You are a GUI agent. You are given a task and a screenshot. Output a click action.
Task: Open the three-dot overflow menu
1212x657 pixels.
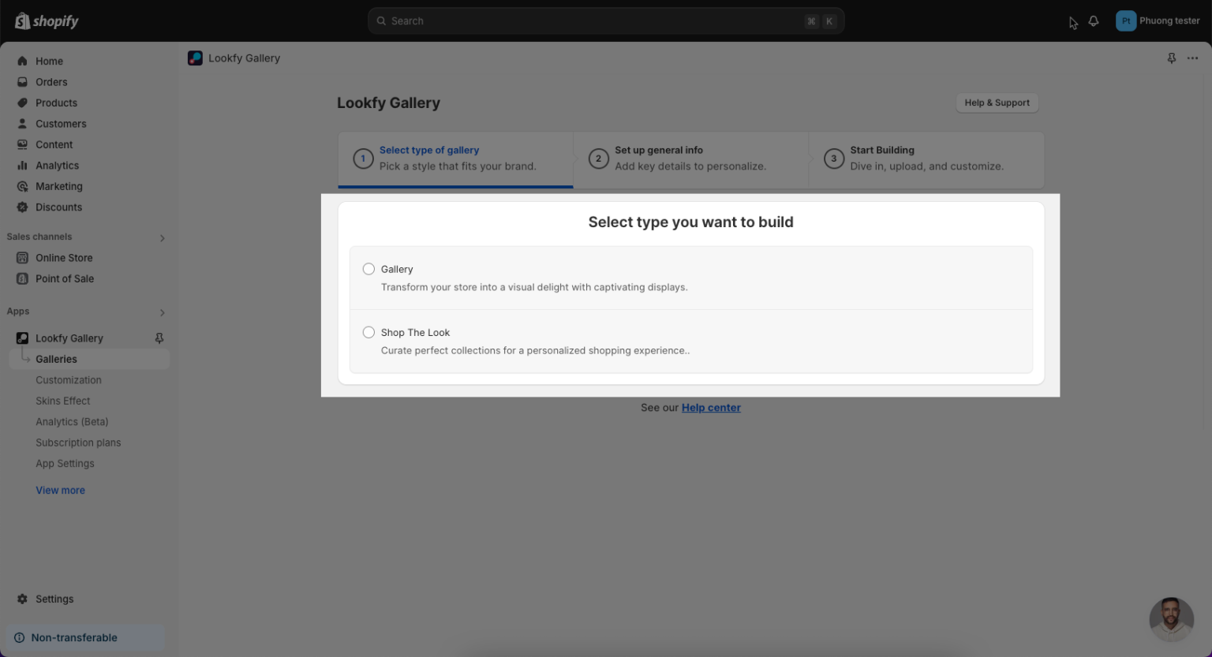click(x=1192, y=58)
